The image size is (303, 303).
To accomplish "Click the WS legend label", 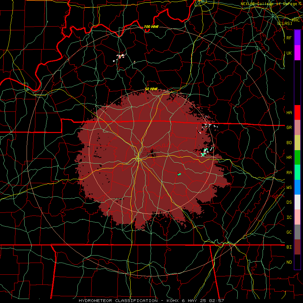I will (x=289, y=188).
